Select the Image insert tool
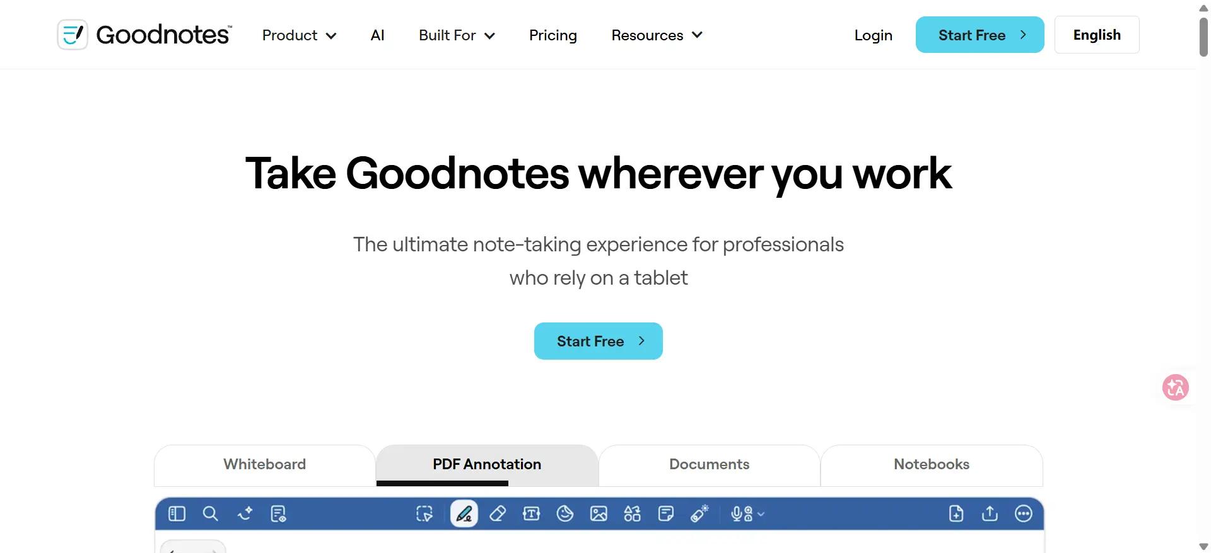1211x553 pixels. coord(599,514)
